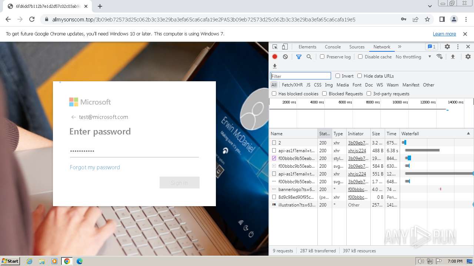Viewport: 474px width, 266px height.
Task: Click the Learn more link
Action: click(x=444, y=34)
